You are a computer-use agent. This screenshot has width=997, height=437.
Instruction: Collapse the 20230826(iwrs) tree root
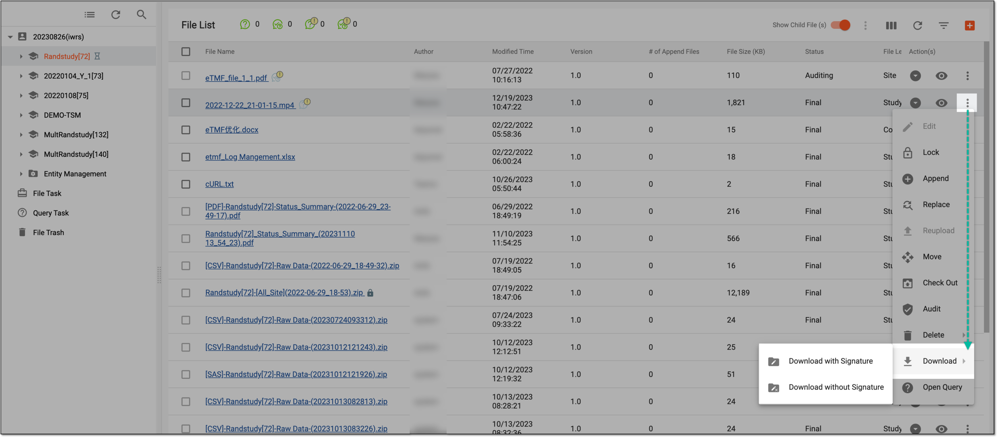[10, 37]
